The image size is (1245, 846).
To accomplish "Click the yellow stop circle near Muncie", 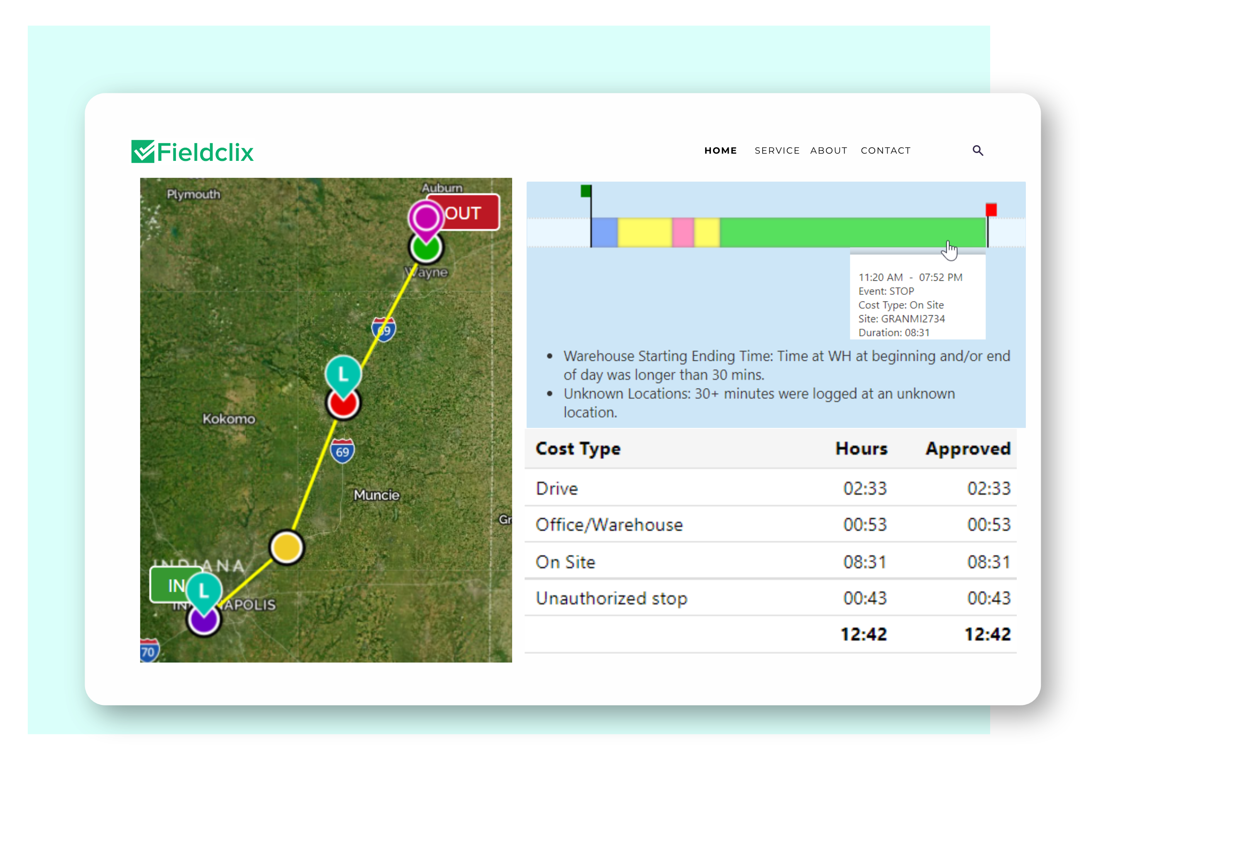I will click(287, 547).
